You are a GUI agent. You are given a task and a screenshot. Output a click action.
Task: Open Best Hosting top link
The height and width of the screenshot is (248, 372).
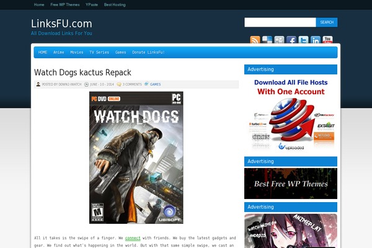click(x=115, y=4)
